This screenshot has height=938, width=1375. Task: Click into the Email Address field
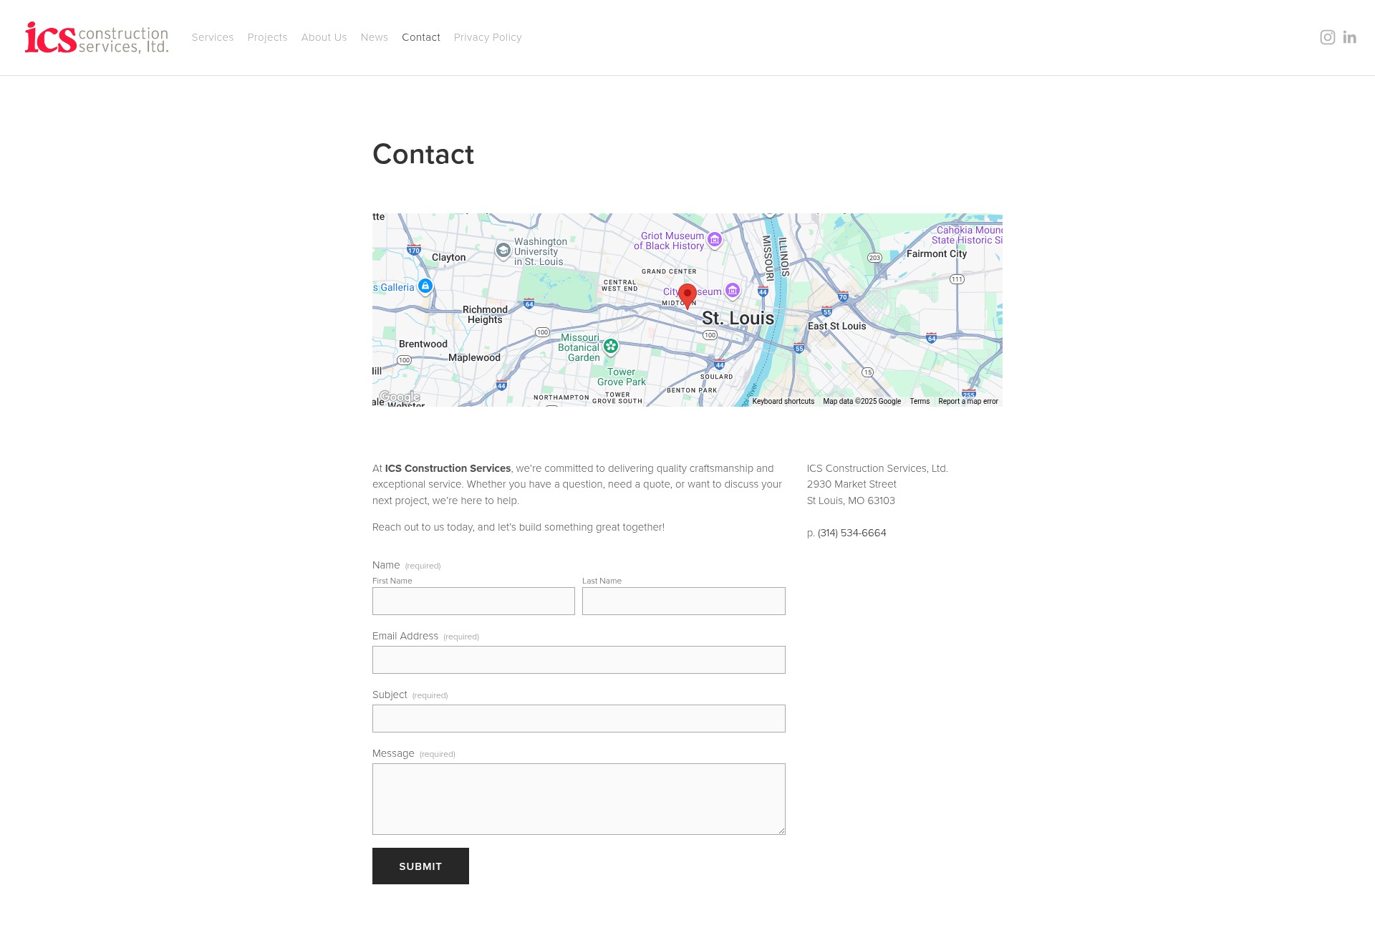tap(579, 659)
